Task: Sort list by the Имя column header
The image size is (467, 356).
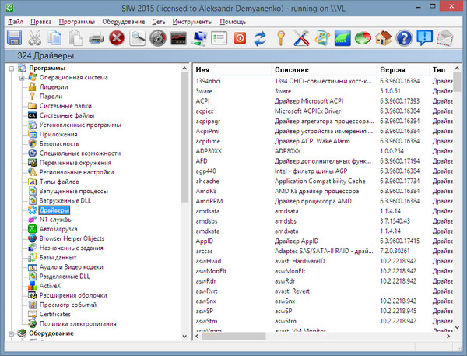Action: click(x=202, y=70)
